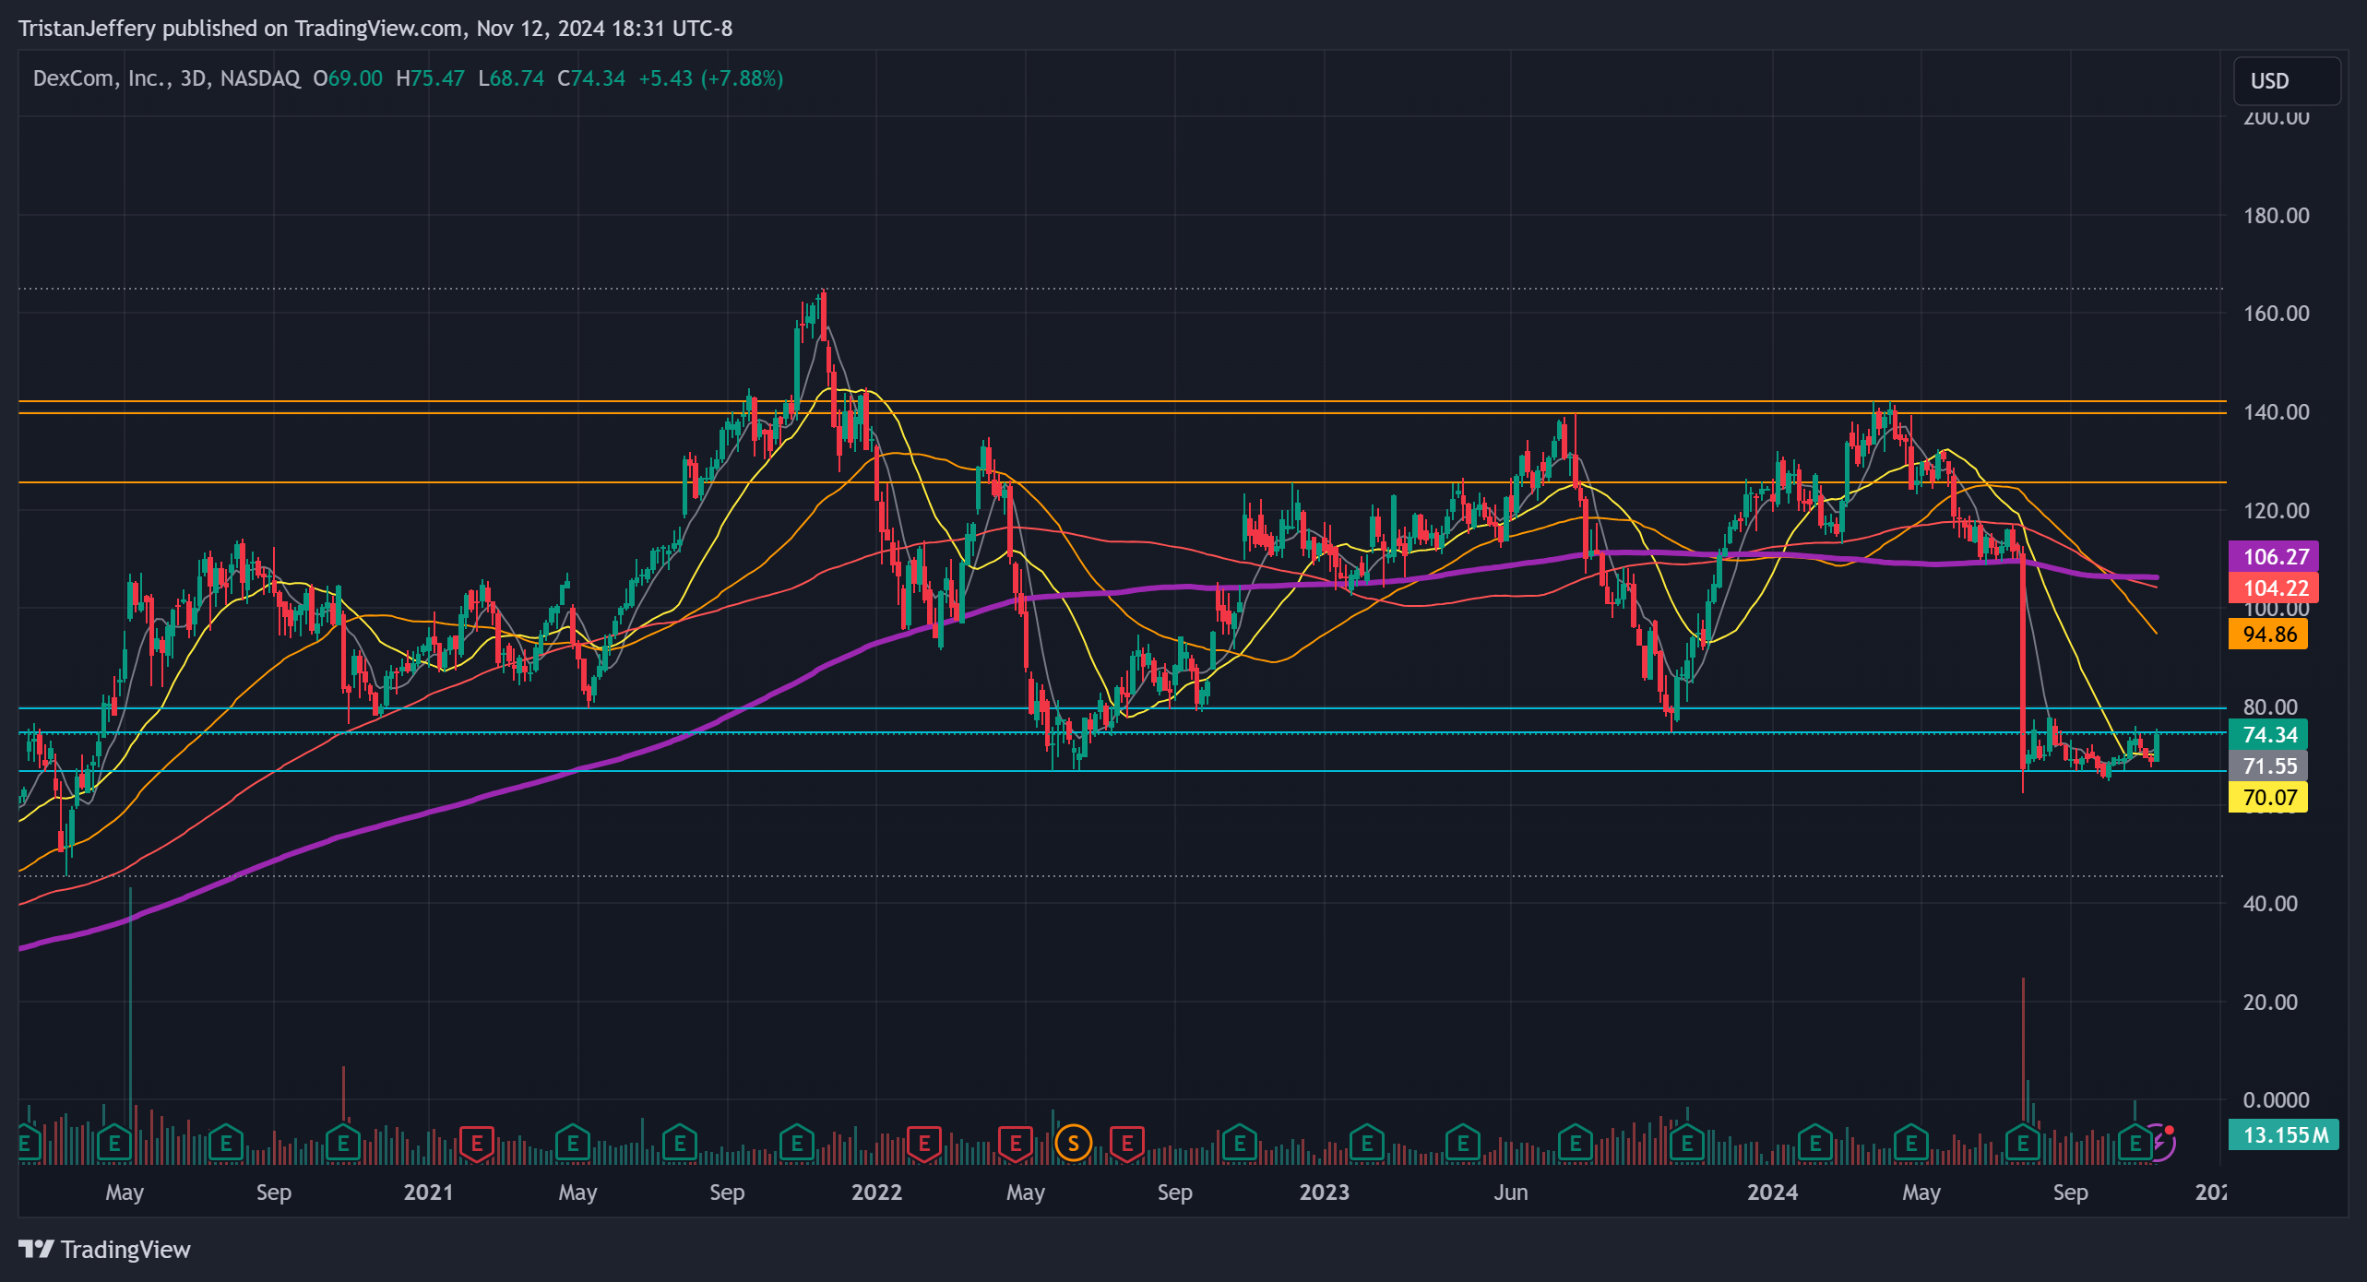Viewport: 2367px width, 1282px height.
Task: Click the 2023 label on time axis
Action: [x=1324, y=1193]
